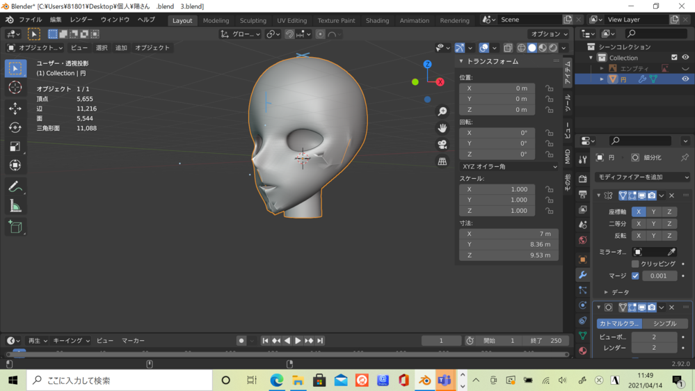The width and height of the screenshot is (695, 391).
Task: Click the camera view icon in viewport
Action: [x=442, y=145]
